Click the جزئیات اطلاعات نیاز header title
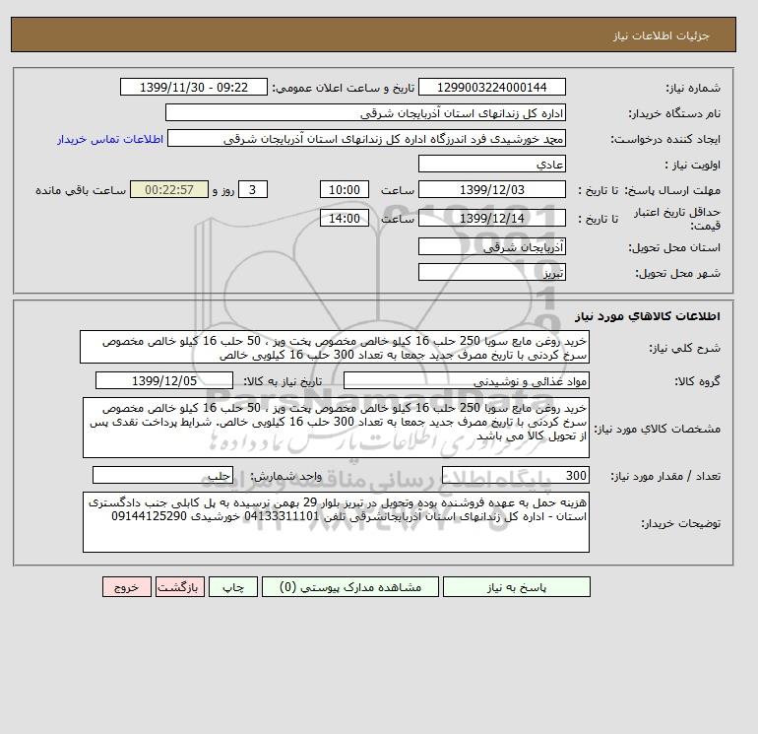This screenshot has width=758, height=734. pos(661,36)
